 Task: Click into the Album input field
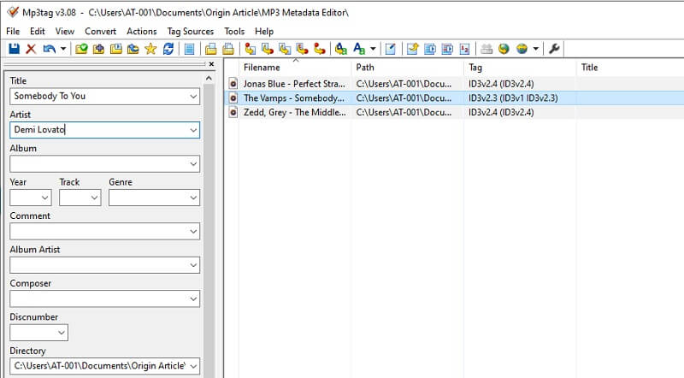pyautogui.click(x=97, y=163)
